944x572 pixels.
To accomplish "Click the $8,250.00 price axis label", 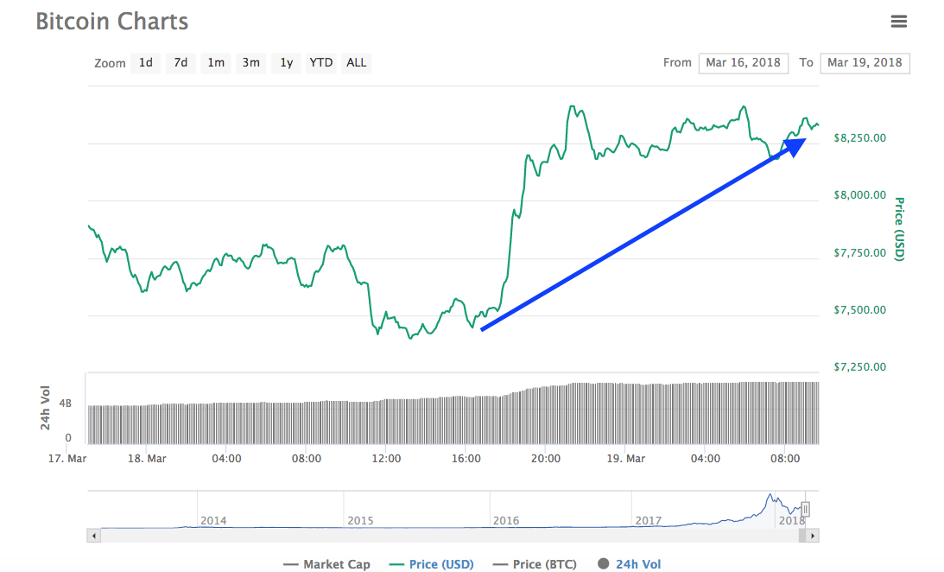I will 859,138.
